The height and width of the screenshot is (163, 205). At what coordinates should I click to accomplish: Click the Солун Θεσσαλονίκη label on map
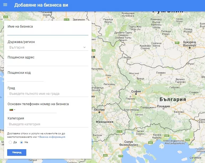(x=129, y=143)
